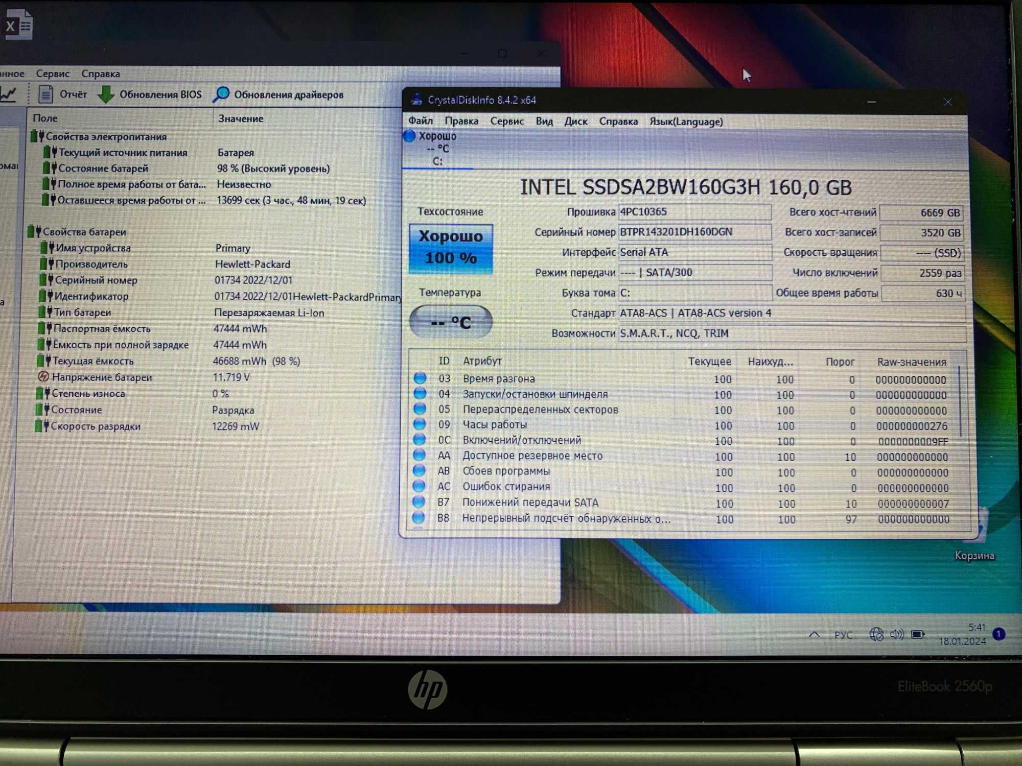Click the Возможности S.M.A.R.T., NCQ, TRIM field
The image size is (1022, 766).
pyautogui.click(x=792, y=333)
